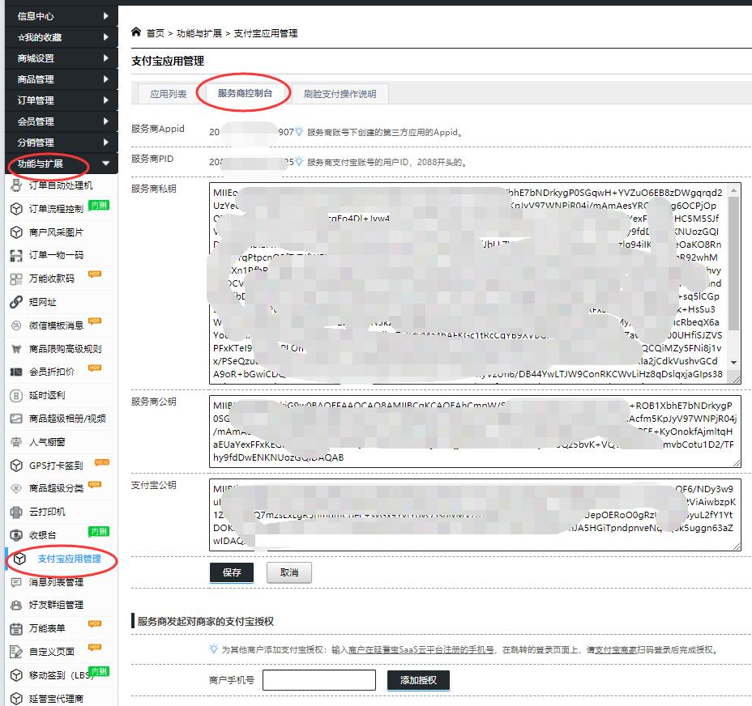Viewport: 752px width, 706px height.
Task: Click the 服务商私钥 scrollbar up arrow
Action: (x=734, y=190)
